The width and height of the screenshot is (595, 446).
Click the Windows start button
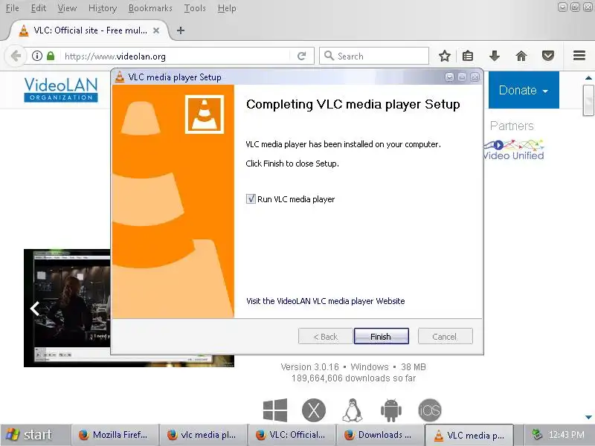(x=35, y=435)
